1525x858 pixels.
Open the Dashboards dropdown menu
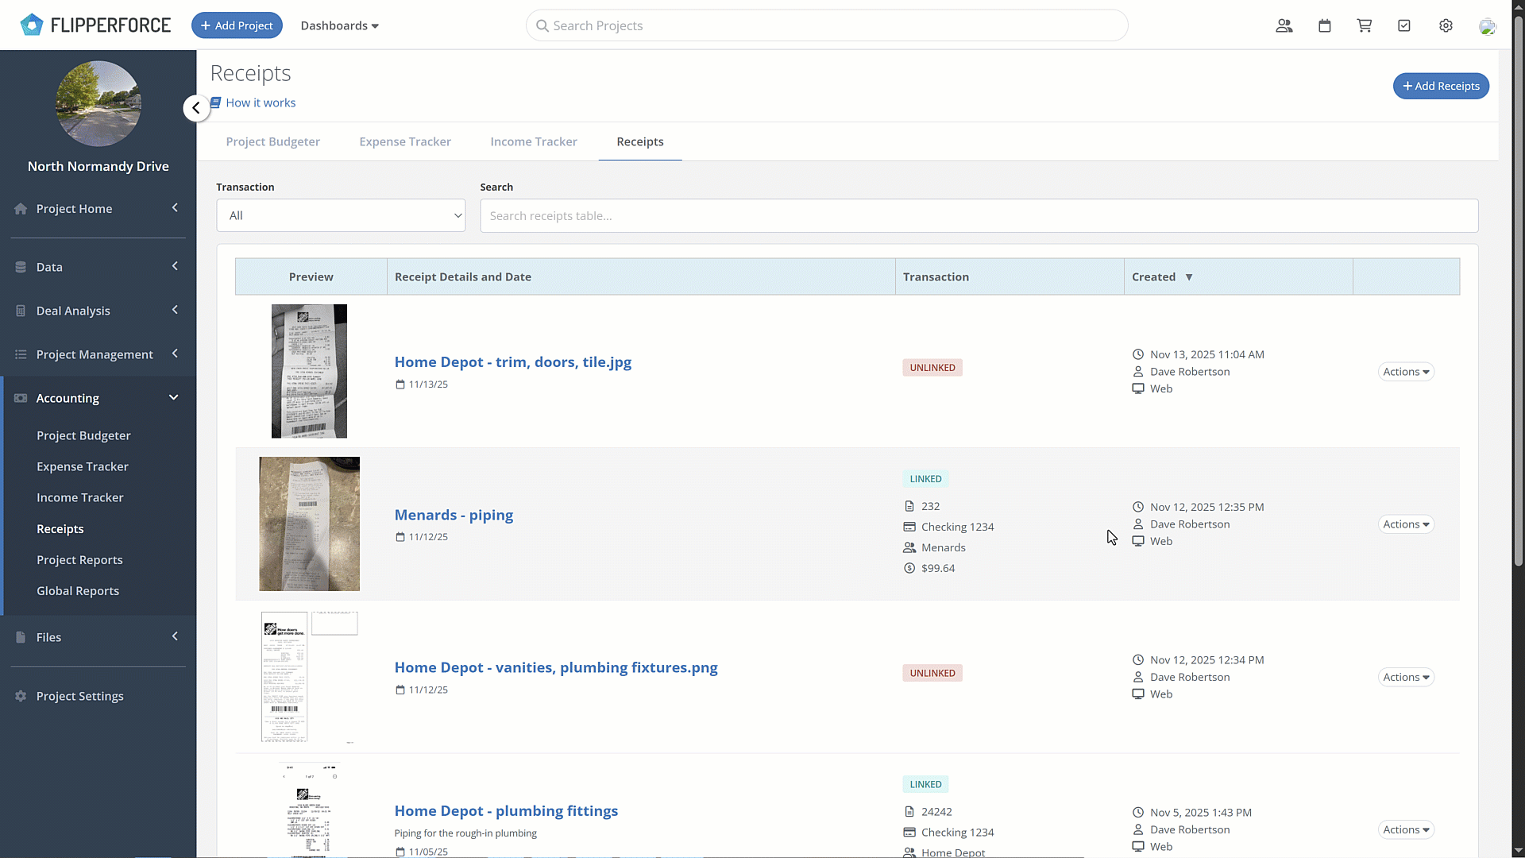click(339, 25)
